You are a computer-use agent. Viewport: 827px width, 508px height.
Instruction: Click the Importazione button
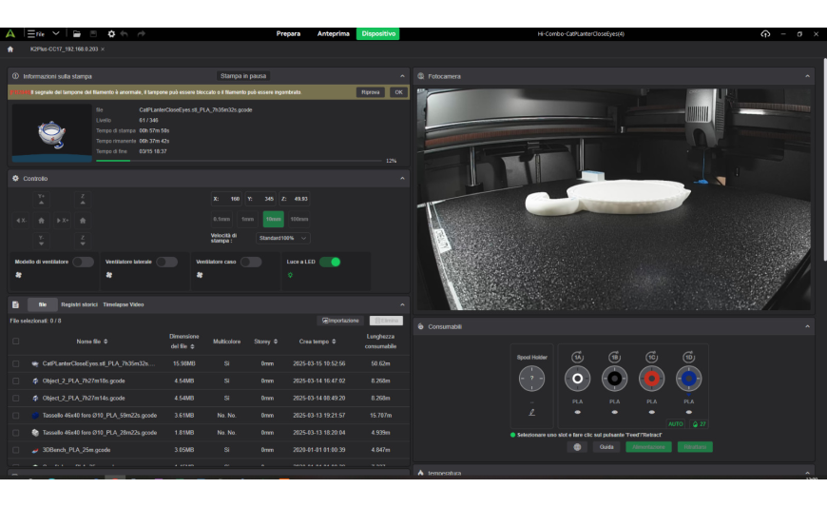point(340,321)
